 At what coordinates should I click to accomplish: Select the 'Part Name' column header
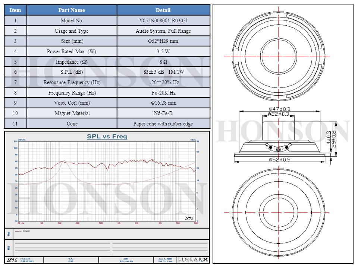coord(72,10)
